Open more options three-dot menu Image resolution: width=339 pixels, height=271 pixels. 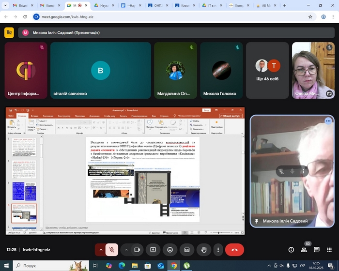tap(218, 250)
